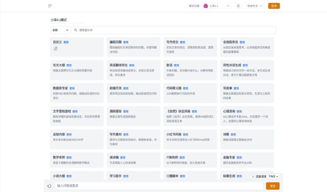Image resolution: width=327 pixels, height=192 pixels.
Task: Click 使用 link for 文字冒险游戏
Action: (x=75, y=112)
